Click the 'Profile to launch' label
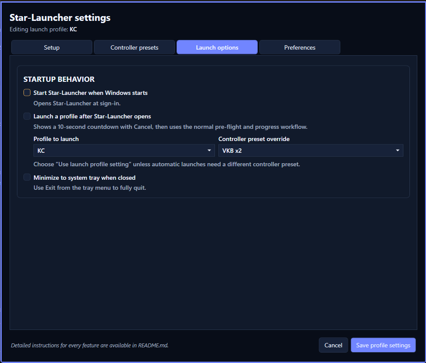Viewport: 426px width, 363px height. pos(56,139)
